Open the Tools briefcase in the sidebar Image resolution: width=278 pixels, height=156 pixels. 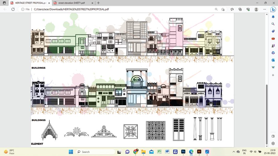pyautogui.click(x=273, y=38)
